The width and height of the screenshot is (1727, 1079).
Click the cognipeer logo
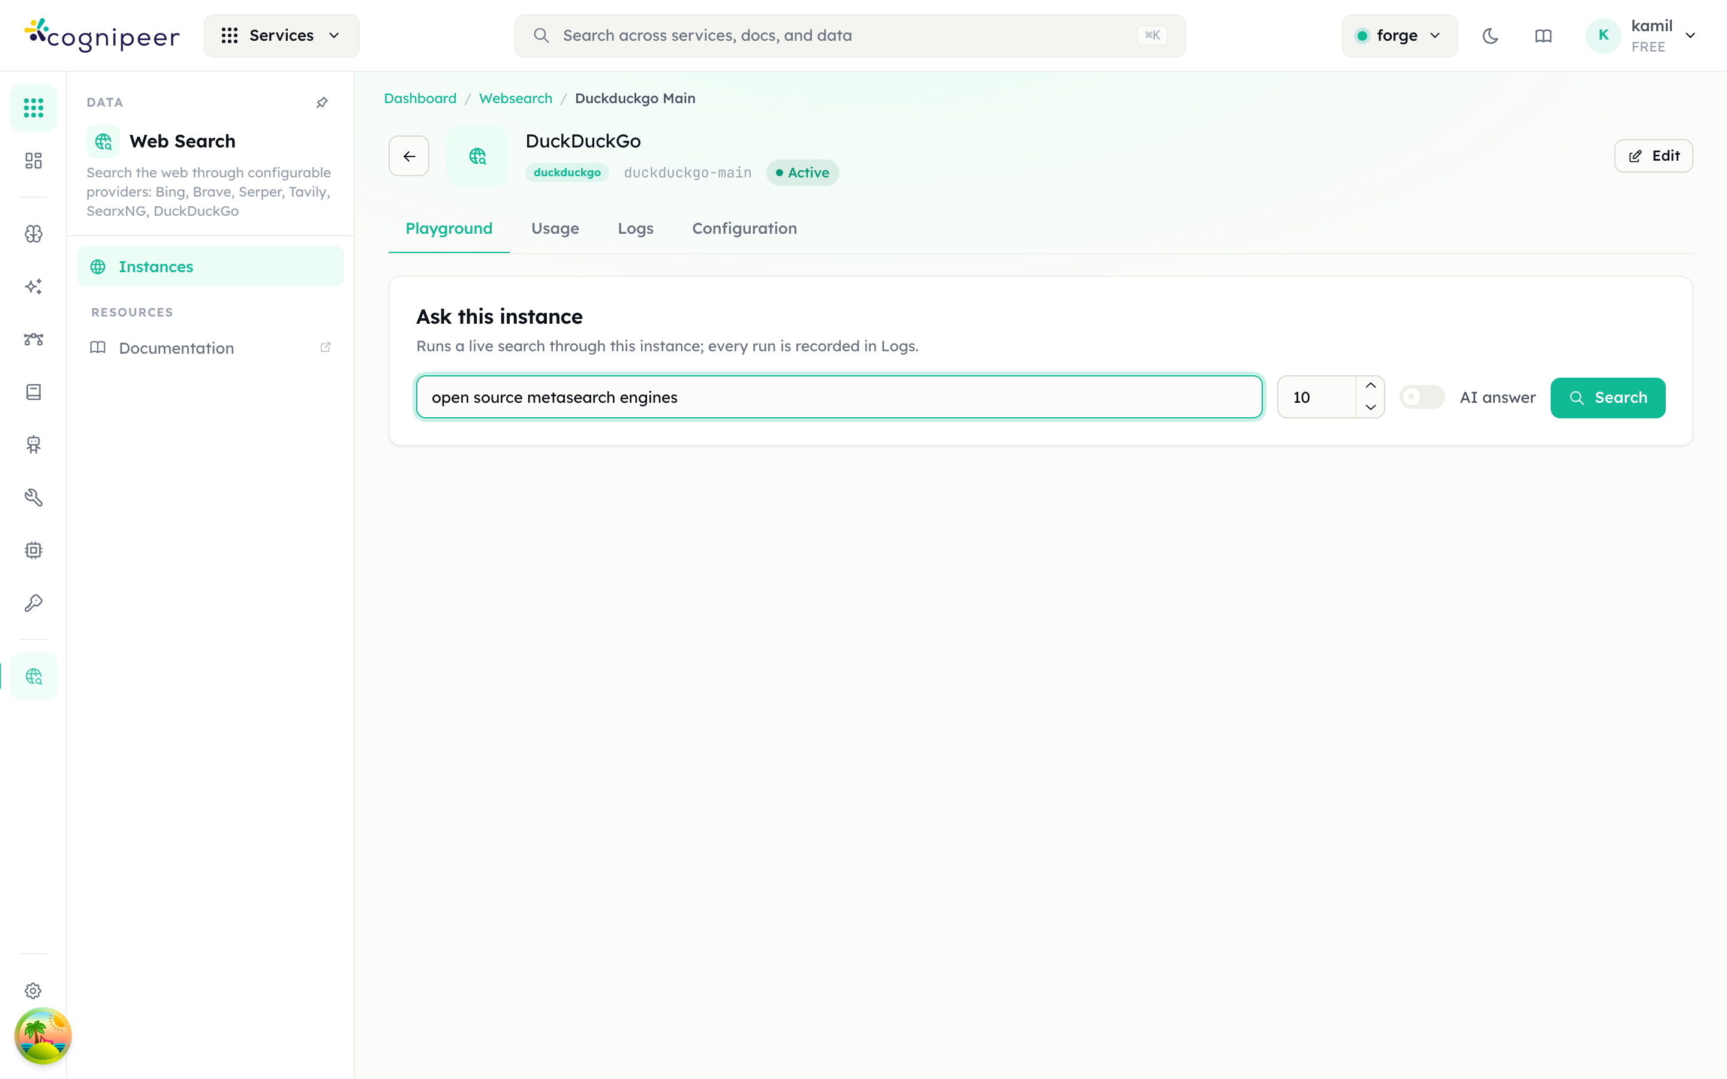pyautogui.click(x=102, y=36)
